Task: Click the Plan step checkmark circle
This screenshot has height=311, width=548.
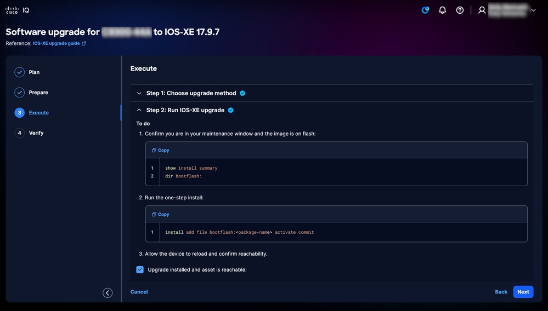Action: (x=20, y=72)
